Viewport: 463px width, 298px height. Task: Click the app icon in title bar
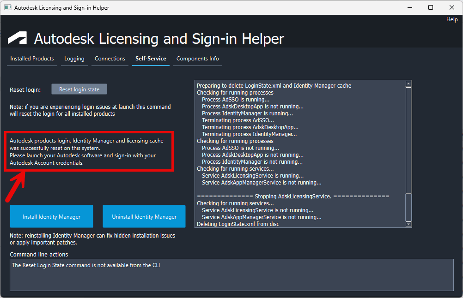coord(8,7)
